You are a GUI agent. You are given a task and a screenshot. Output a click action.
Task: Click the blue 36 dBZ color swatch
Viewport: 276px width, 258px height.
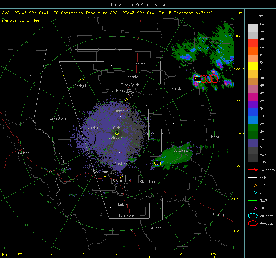pos(253,112)
